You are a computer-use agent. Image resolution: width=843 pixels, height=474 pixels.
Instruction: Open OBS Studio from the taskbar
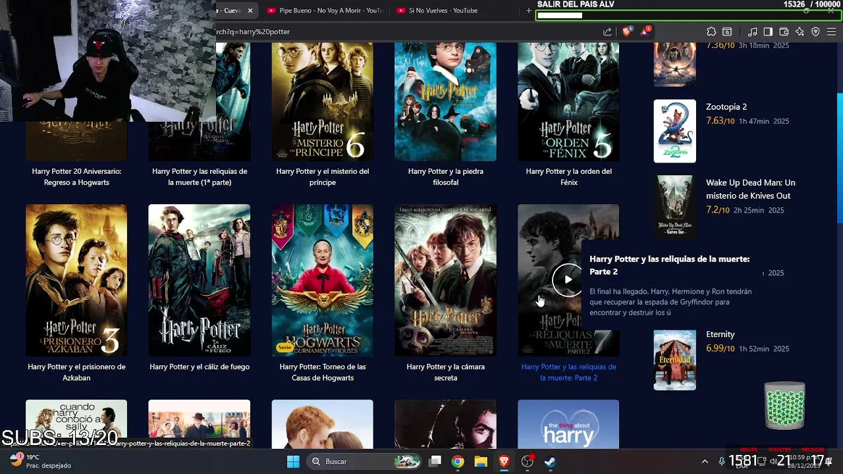(527, 461)
